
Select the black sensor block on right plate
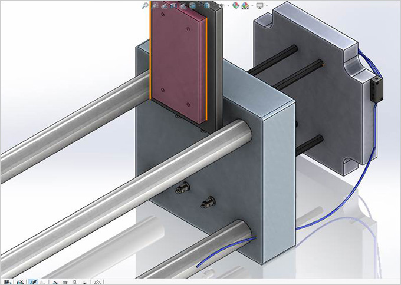pyautogui.click(x=376, y=90)
